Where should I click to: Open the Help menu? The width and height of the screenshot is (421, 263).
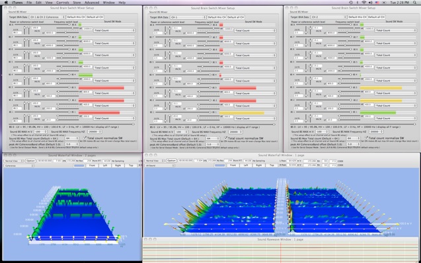pos(122,3)
